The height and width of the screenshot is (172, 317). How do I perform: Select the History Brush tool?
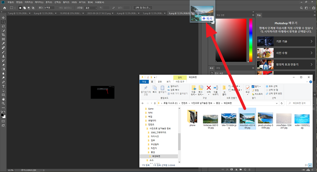[3, 61]
